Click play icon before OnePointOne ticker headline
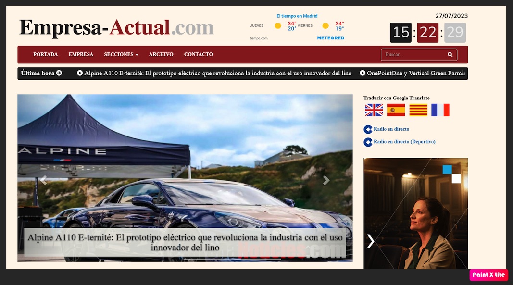513x285 pixels. tap(363, 73)
